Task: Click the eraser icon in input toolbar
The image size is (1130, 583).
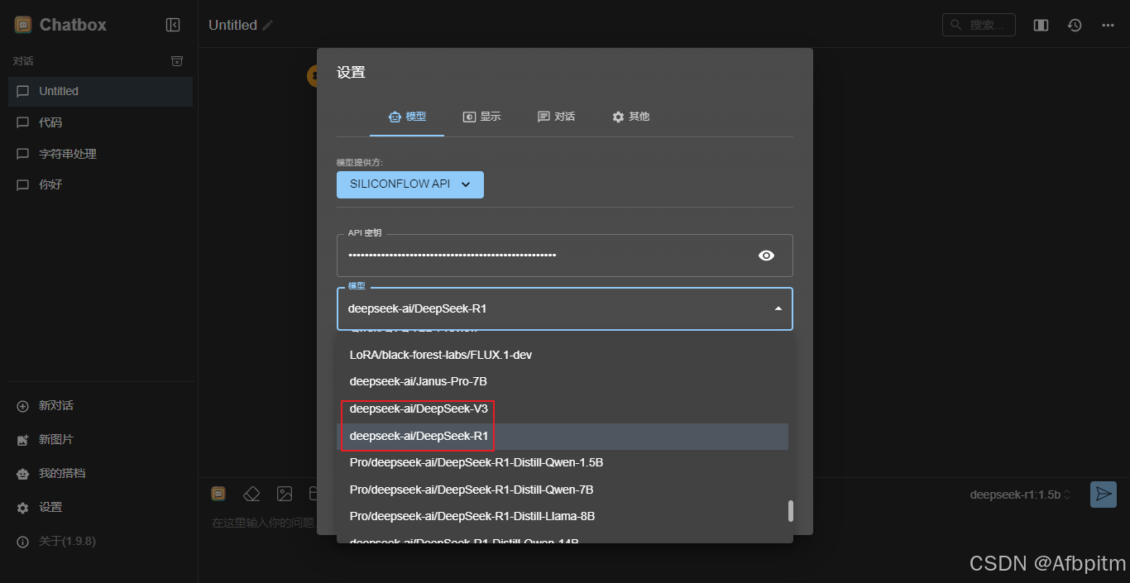Action: coord(251,494)
